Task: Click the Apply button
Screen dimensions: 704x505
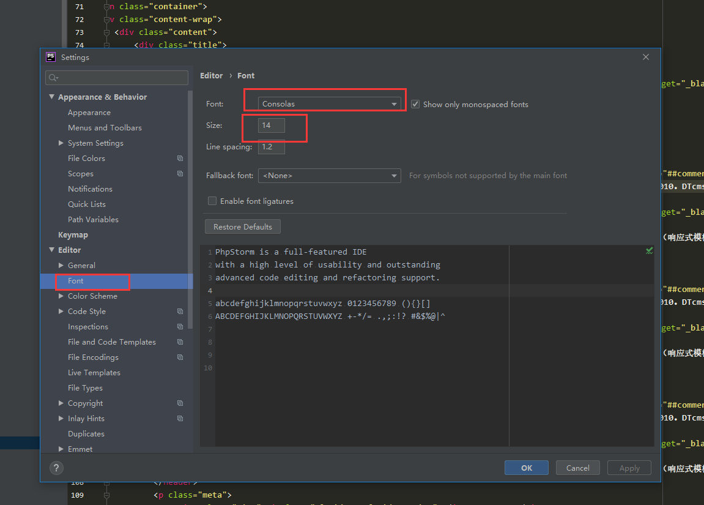Action: [x=629, y=468]
